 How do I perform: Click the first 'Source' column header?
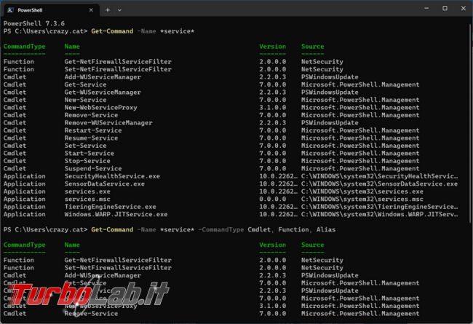312,47
